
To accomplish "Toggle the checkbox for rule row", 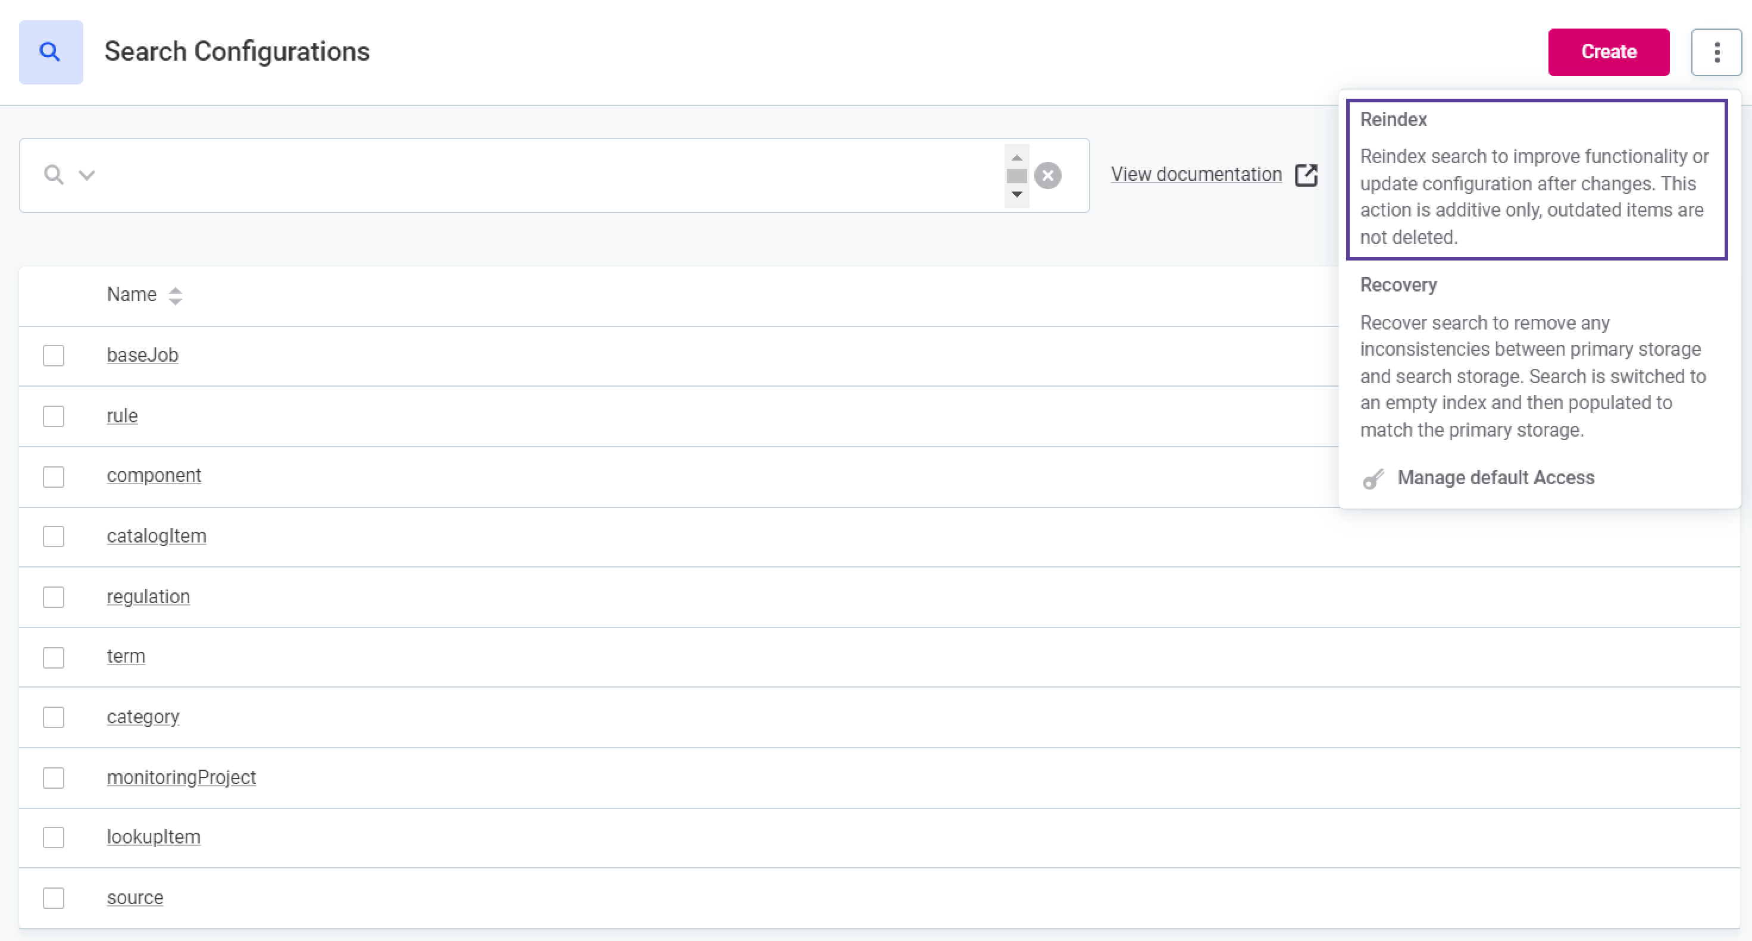I will coord(55,416).
